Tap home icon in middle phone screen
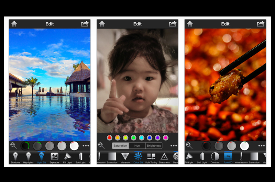This screenshot has width=275, height=182. [102, 24]
